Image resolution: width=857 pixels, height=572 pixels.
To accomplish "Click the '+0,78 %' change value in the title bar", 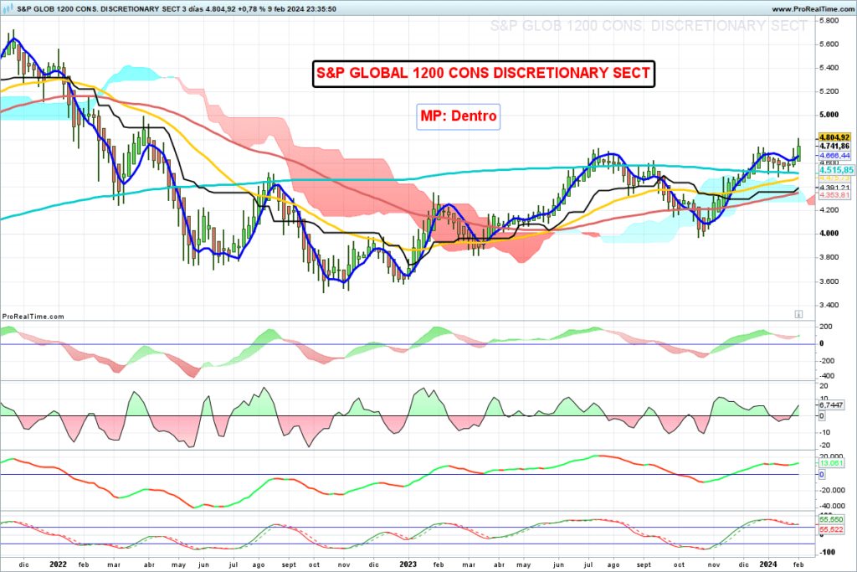I will (x=253, y=9).
